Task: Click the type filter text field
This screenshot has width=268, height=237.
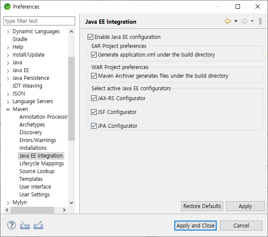Action: (x=39, y=21)
